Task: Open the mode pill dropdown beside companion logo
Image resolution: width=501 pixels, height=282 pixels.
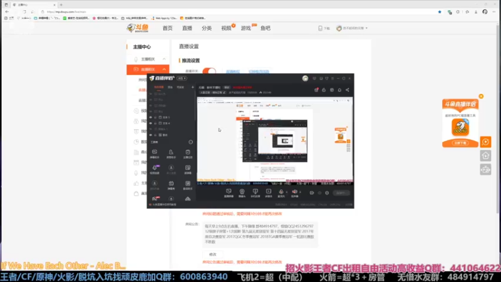Action: [182, 78]
